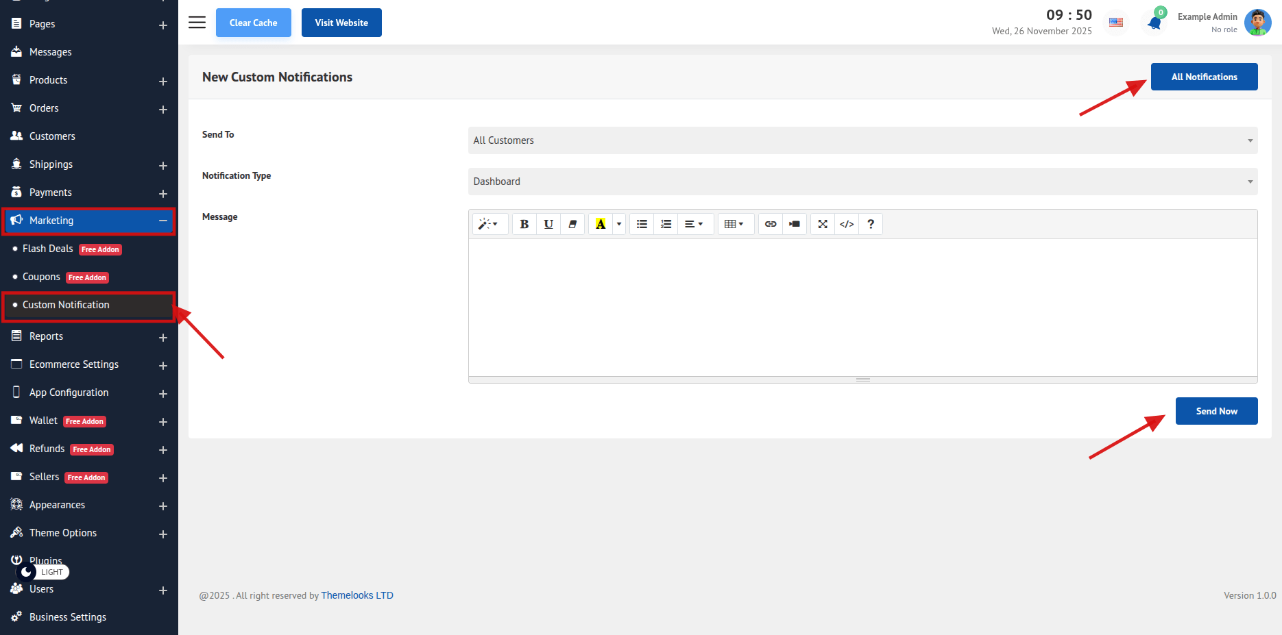Switch editor to code view
The height and width of the screenshot is (635, 1282).
click(x=847, y=224)
